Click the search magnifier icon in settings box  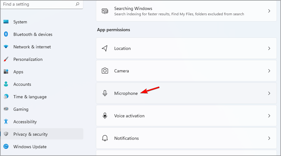[77, 4]
